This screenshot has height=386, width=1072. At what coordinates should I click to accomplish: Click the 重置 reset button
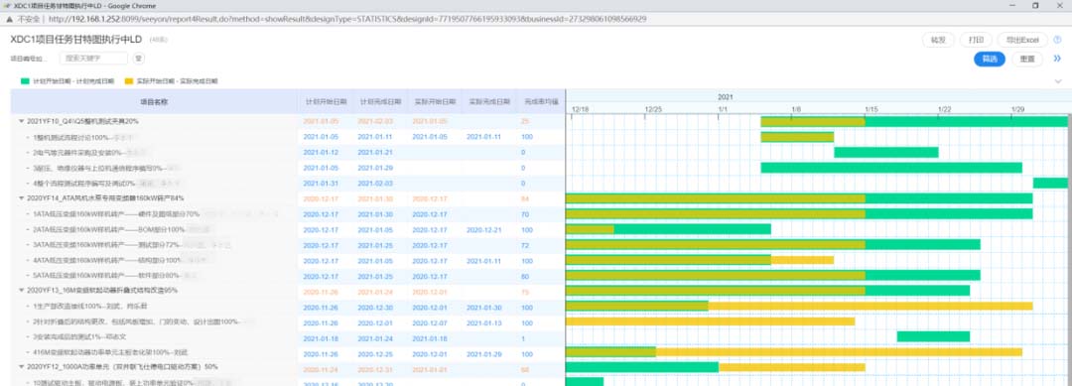click(1027, 59)
